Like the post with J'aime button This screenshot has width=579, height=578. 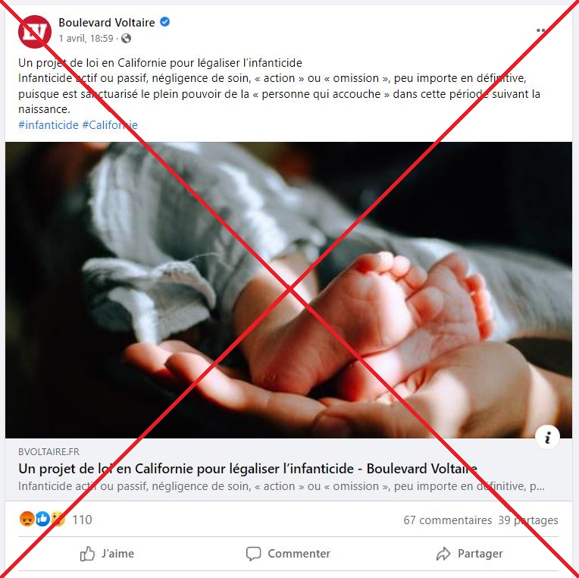tap(107, 554)
